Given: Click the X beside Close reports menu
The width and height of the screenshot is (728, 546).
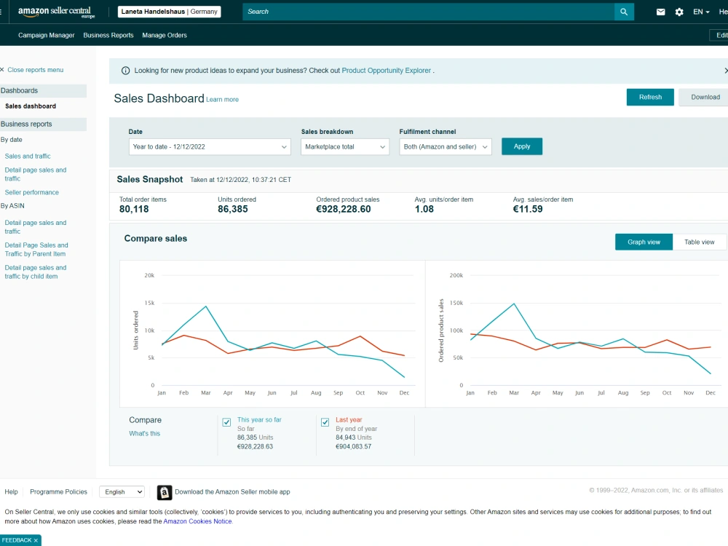Looking at the screenshot, I should (x=2, y=70).
